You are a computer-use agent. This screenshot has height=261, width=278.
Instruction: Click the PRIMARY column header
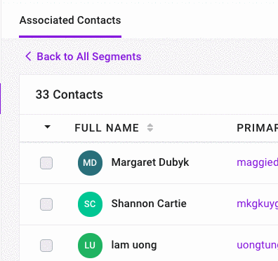pos(257,128)
